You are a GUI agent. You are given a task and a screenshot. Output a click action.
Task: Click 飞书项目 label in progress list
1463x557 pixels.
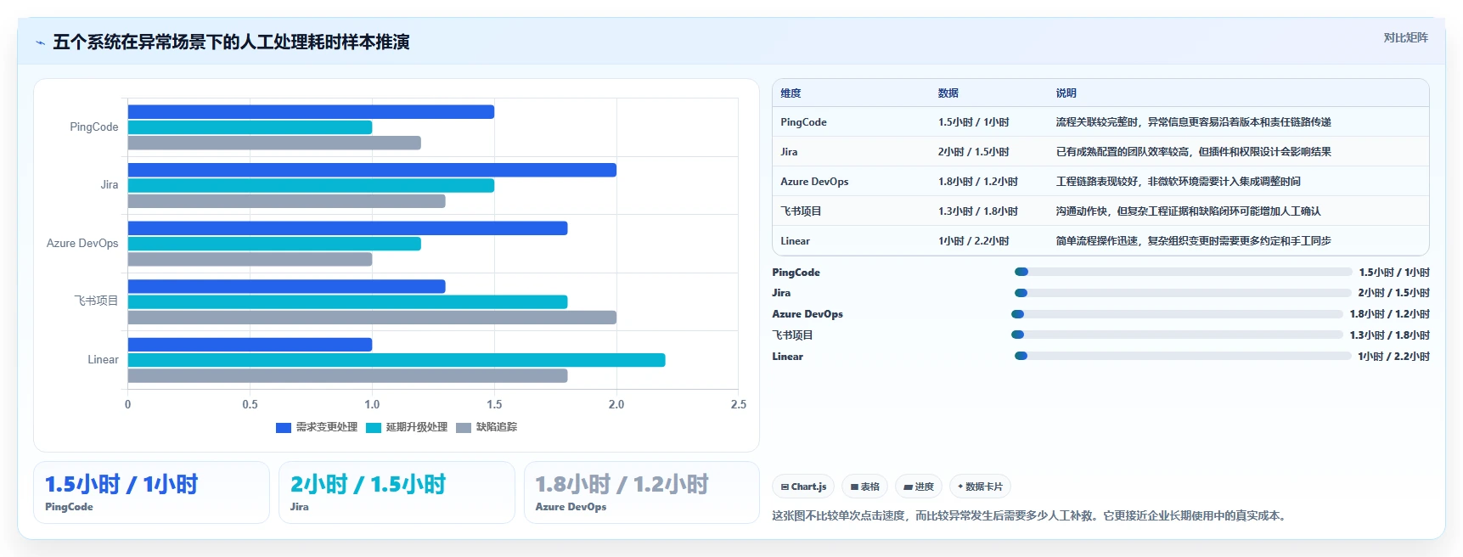(x=792, y=335)
